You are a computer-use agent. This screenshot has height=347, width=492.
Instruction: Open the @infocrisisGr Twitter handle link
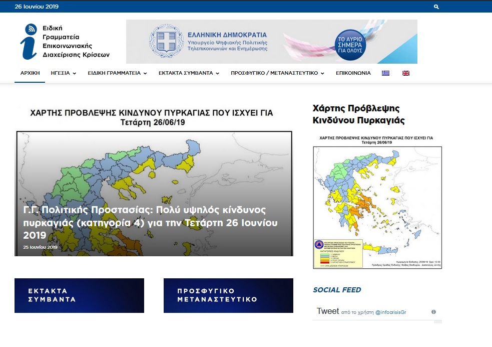tap(391, 312)
